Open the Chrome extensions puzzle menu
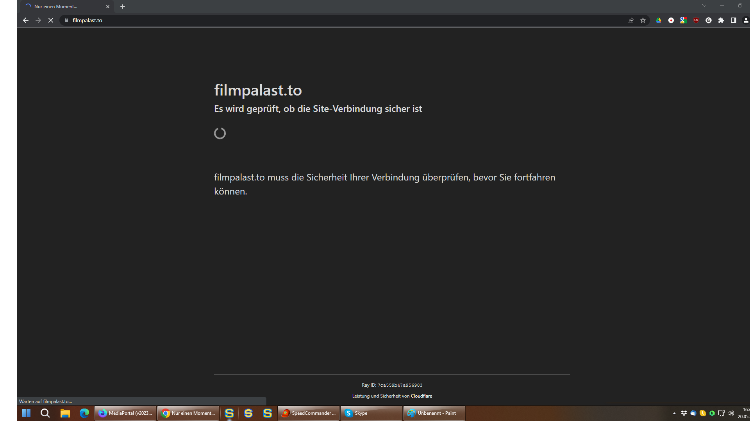This screenshot has height=421, width=750. click(x=721, y=20)
